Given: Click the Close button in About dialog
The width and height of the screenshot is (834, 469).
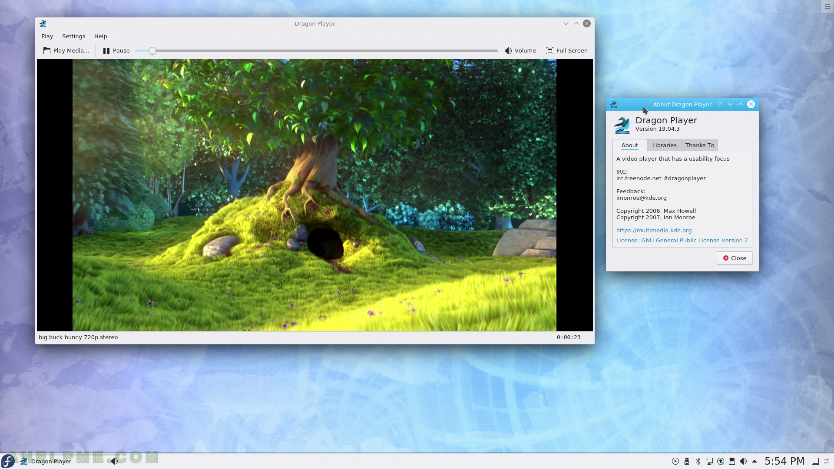Looking at the screenshot, I should (x=734, y=258).
